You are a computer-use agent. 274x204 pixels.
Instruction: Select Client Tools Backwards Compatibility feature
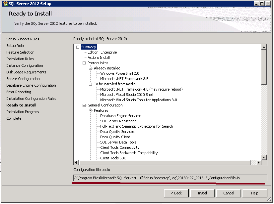pos(129,153)
